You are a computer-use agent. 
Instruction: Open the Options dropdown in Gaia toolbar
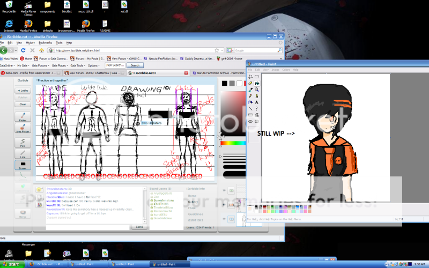pos(93,65)
